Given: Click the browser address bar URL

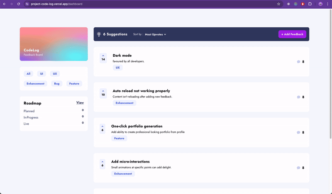Looking at the screenshot, I should (124, 4).
